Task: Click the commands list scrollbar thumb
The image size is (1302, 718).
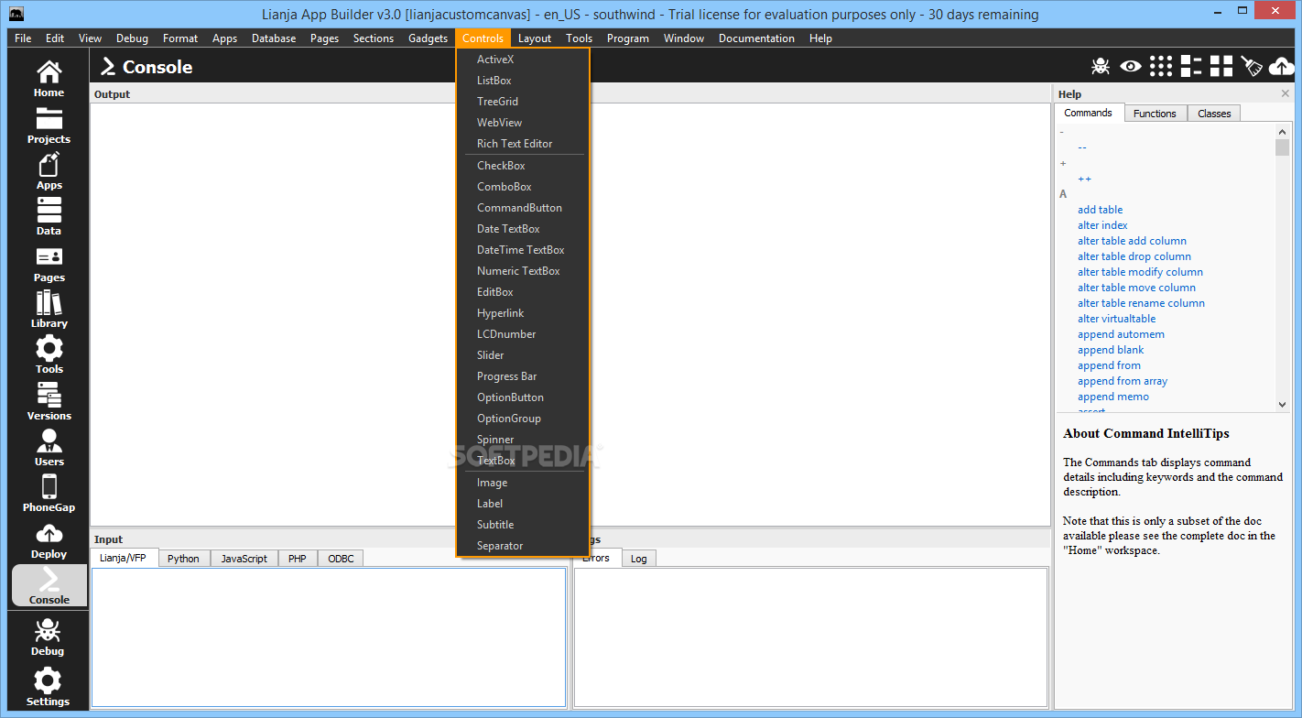Action: tap(1282, 147)
